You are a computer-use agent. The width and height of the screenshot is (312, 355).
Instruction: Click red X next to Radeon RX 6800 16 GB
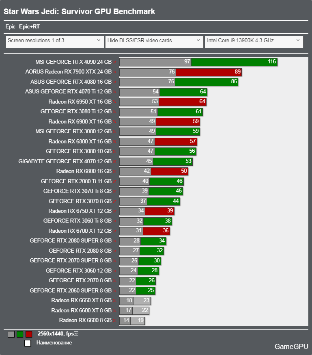click(115, 172)
